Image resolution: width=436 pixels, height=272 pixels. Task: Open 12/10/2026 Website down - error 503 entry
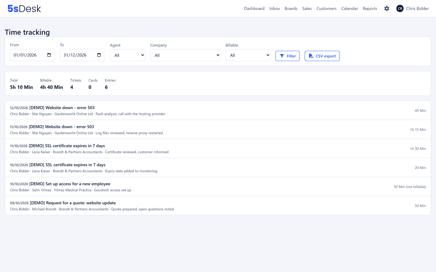[x=218, y=111]
